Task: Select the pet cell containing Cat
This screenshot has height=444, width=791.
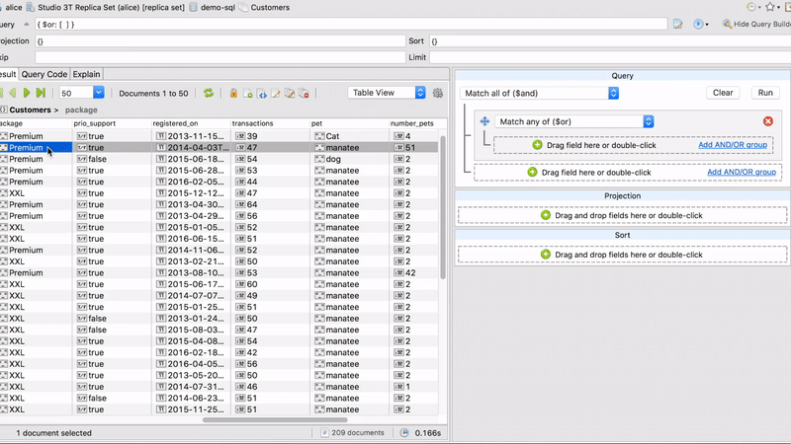Action: pyautogui.click(x=349, y=136)
